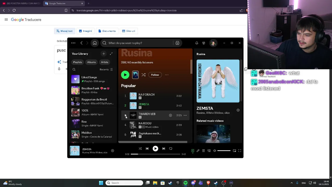The image size is (332, 187).
Task: Toggle repeat in player controls
Action: pos(171,149)
